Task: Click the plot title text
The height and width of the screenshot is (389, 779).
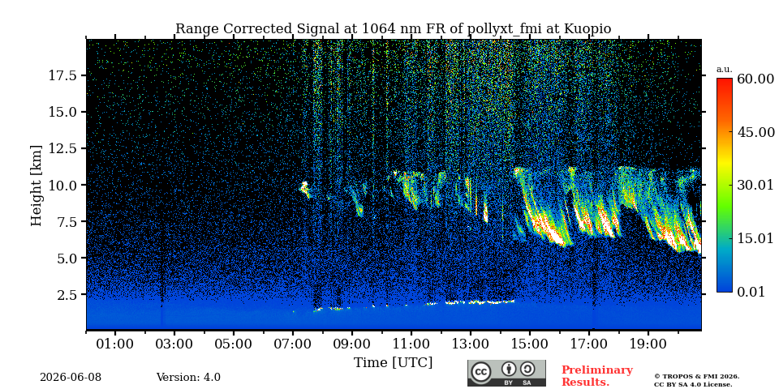Action: point(393,29)
